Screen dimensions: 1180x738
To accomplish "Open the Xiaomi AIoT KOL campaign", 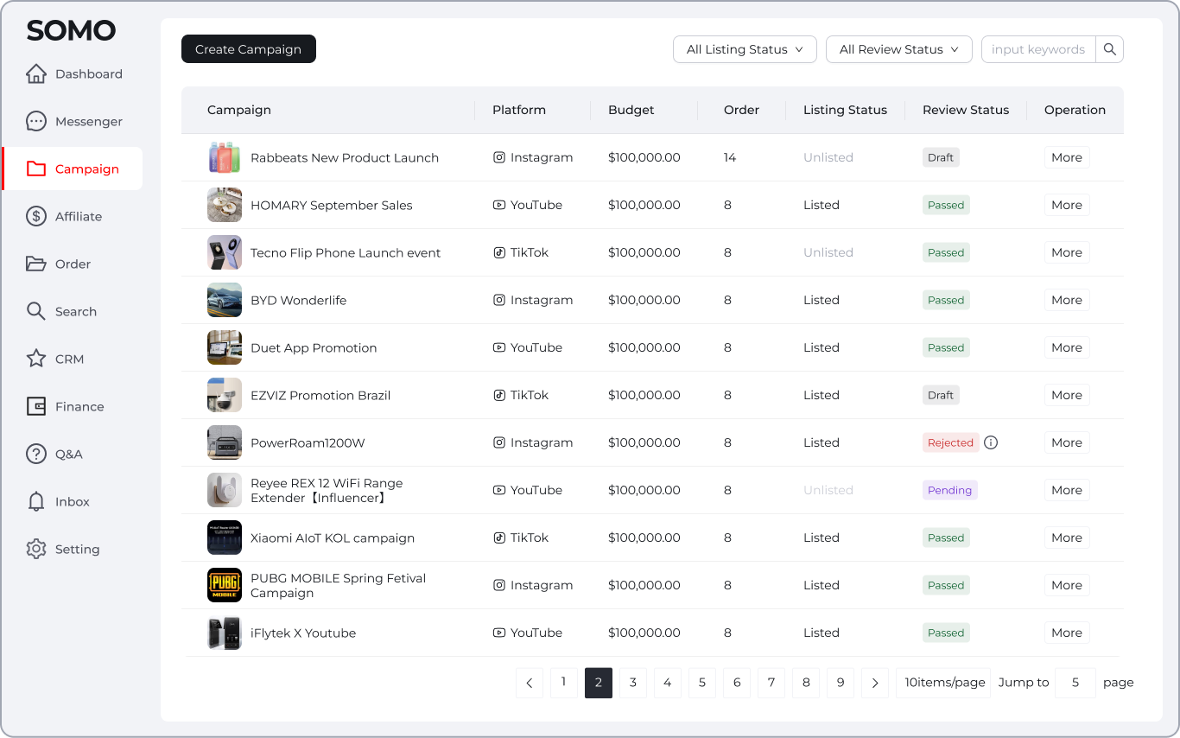I will [333, 538].
